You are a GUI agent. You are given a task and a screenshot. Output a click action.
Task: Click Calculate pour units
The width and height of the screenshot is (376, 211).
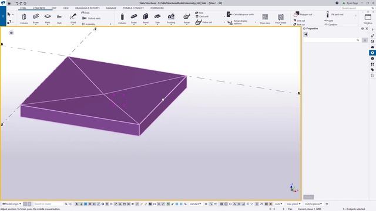(240, 14)
